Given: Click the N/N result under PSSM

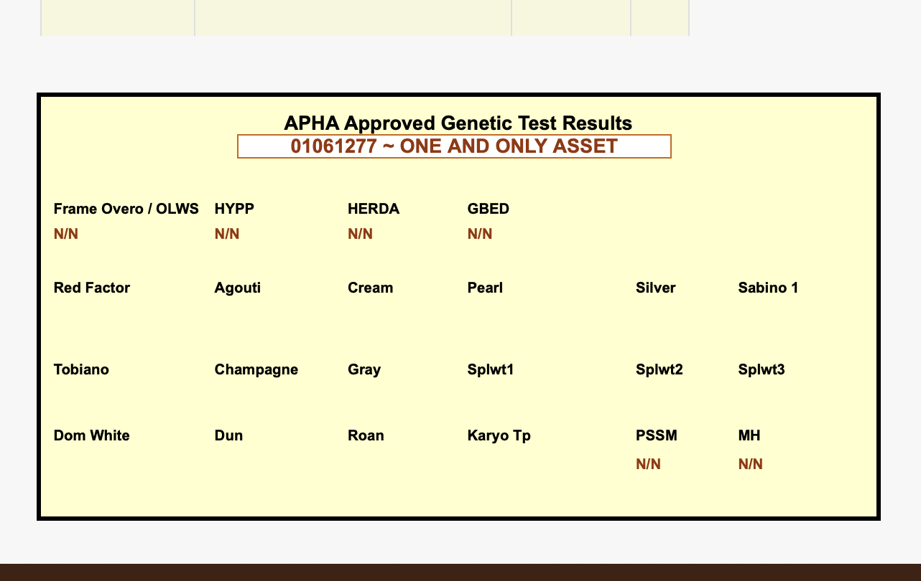Looking at the screenshot, I should [x=648, y=464].
